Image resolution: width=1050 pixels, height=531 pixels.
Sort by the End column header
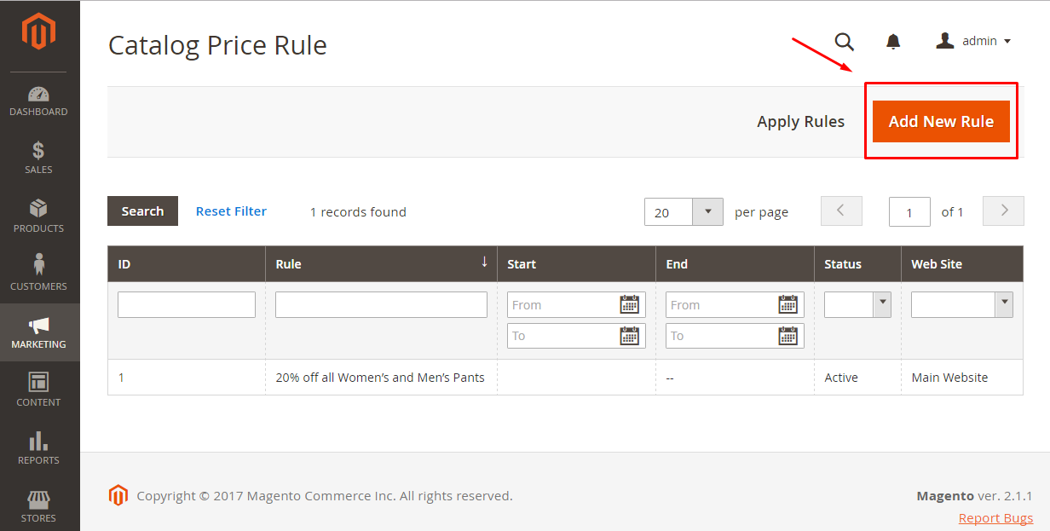(x=735, y=264)
